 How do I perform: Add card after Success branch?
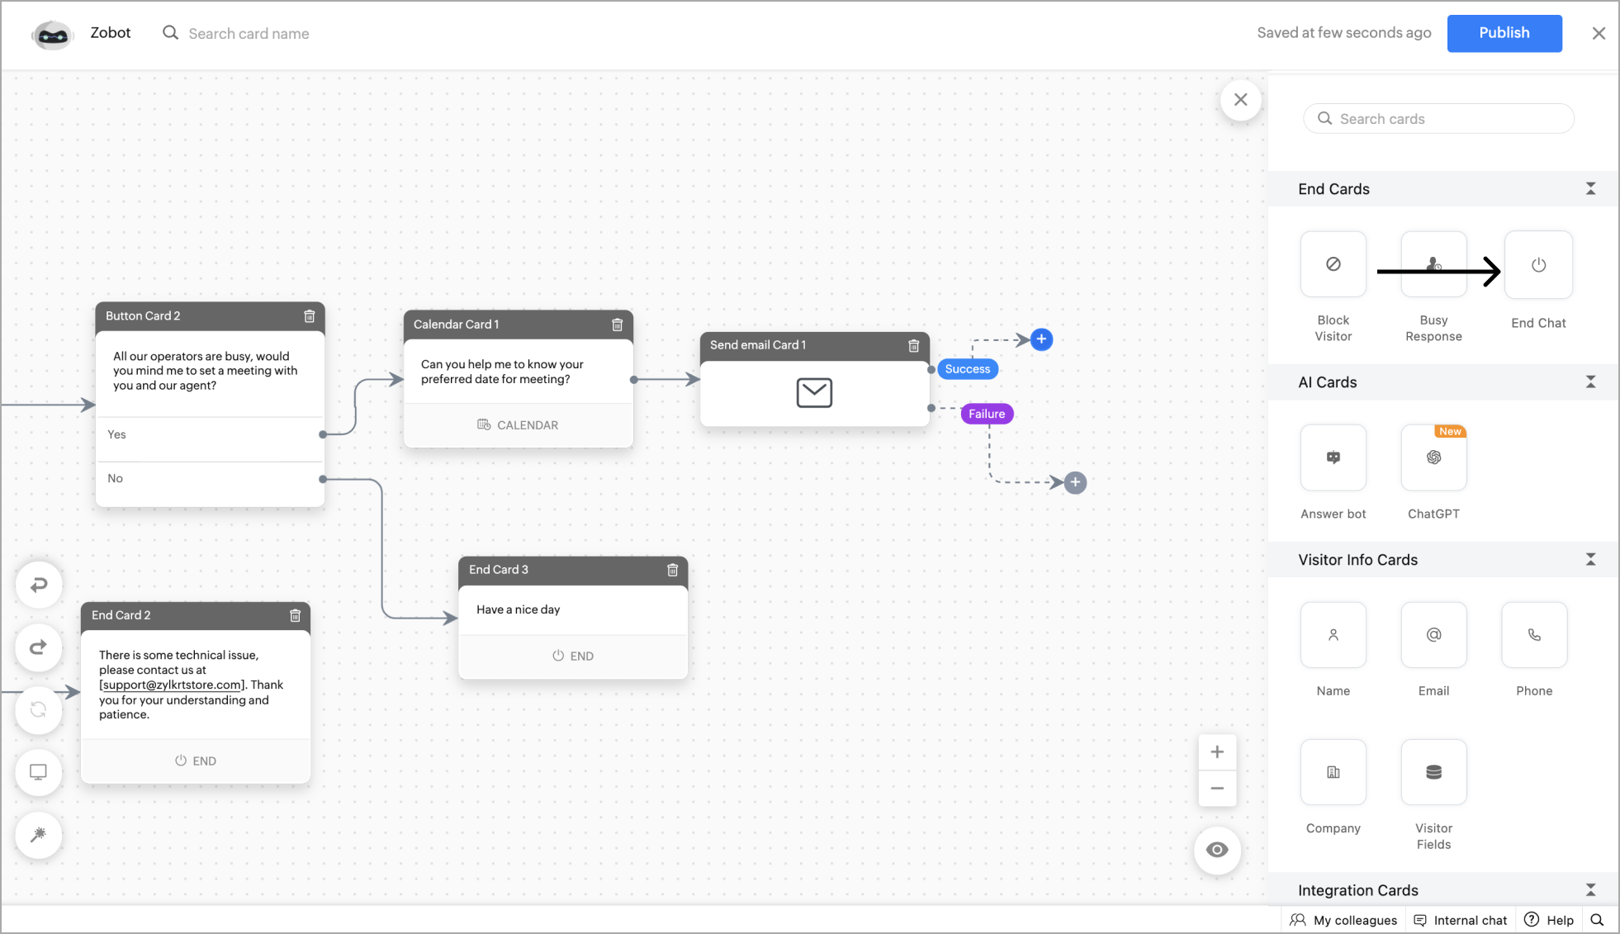tap(1042, 339)
